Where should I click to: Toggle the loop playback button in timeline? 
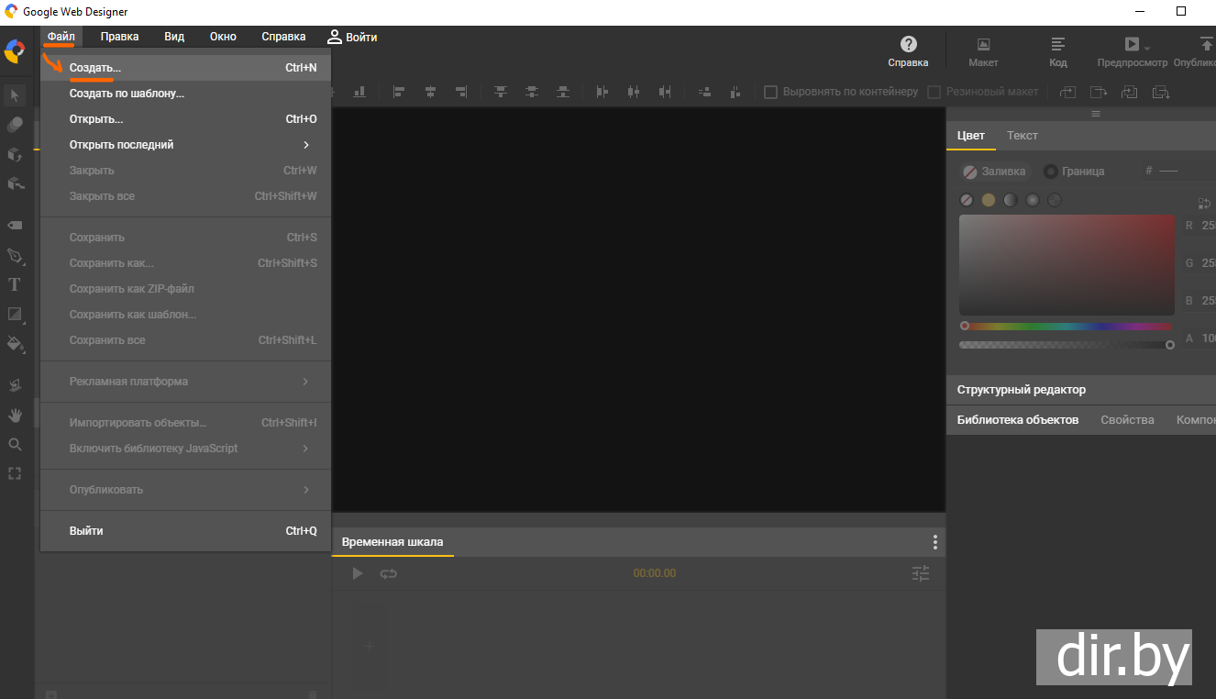click(389, 573)
